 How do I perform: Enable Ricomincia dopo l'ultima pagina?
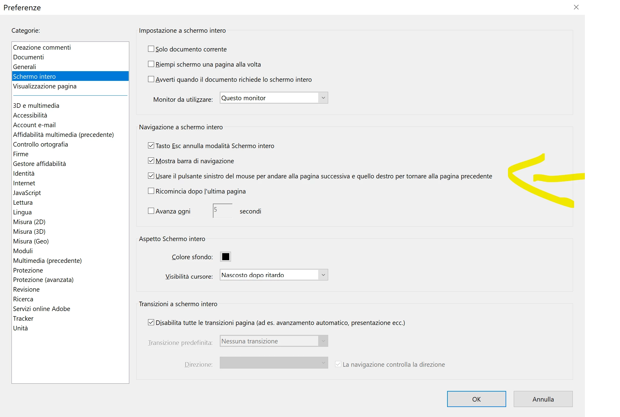[151, 191]
